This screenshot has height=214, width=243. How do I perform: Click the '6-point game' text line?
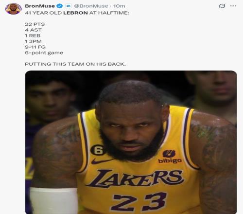44,53
